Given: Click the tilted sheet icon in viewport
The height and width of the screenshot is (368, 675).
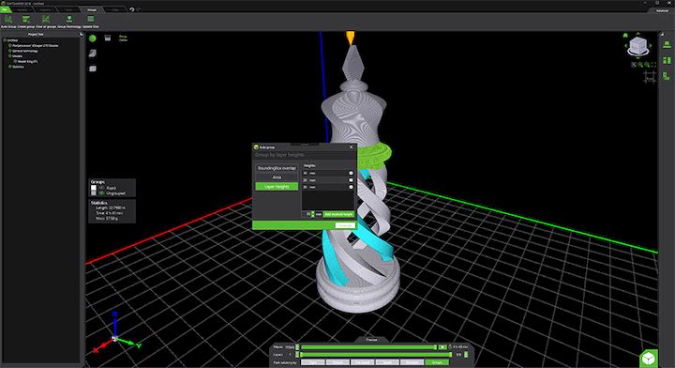Looking at the screenshot, I should [93, 54].
